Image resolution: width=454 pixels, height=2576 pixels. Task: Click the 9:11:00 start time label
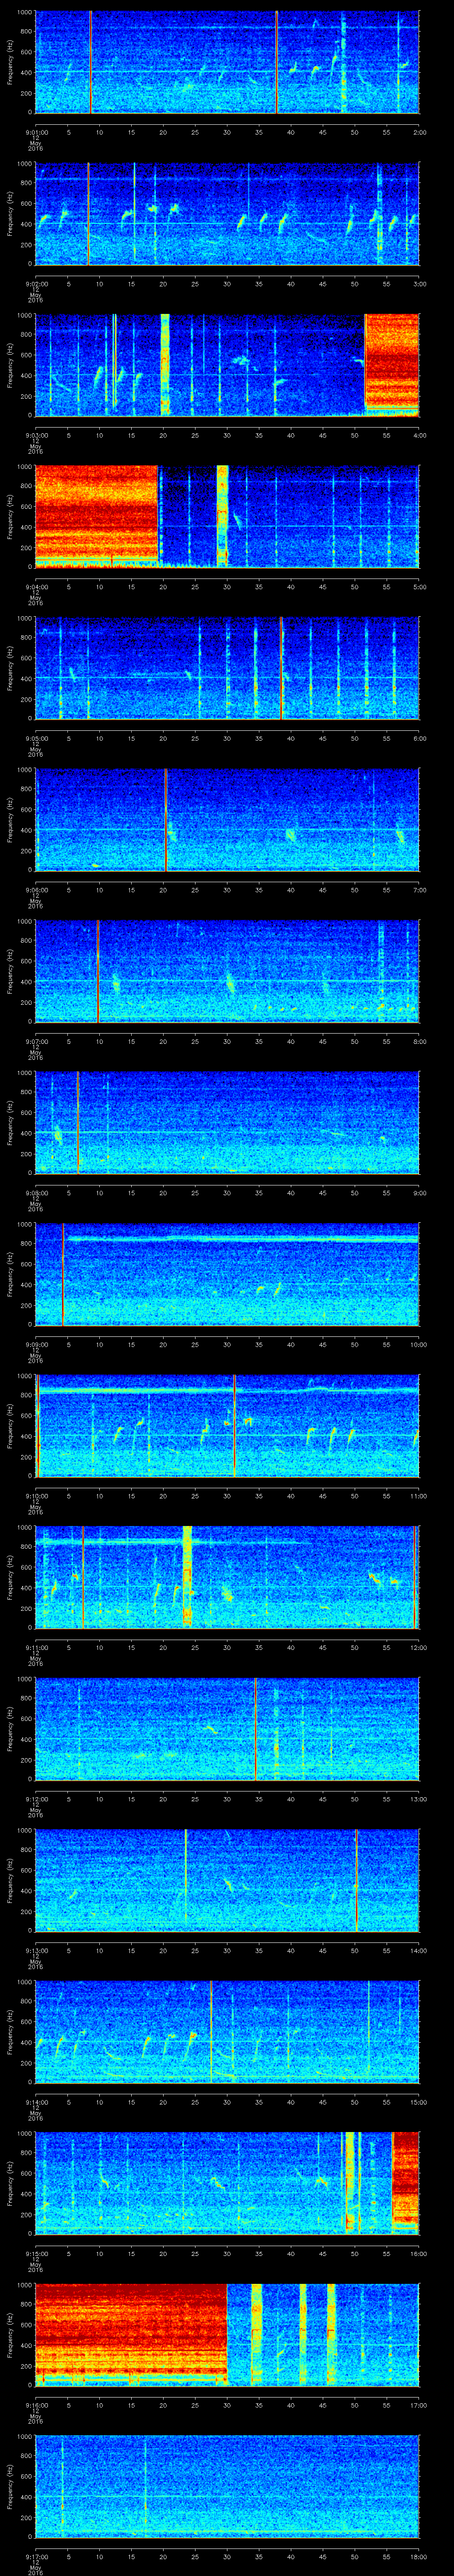[36, 1647]
